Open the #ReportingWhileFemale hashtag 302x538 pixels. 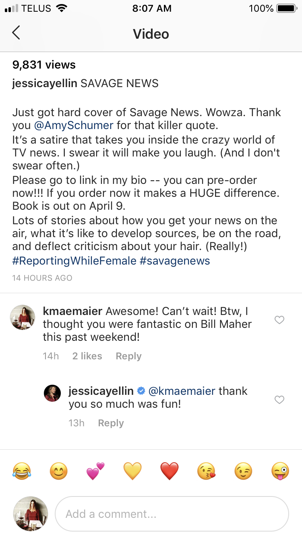[74, 261]
